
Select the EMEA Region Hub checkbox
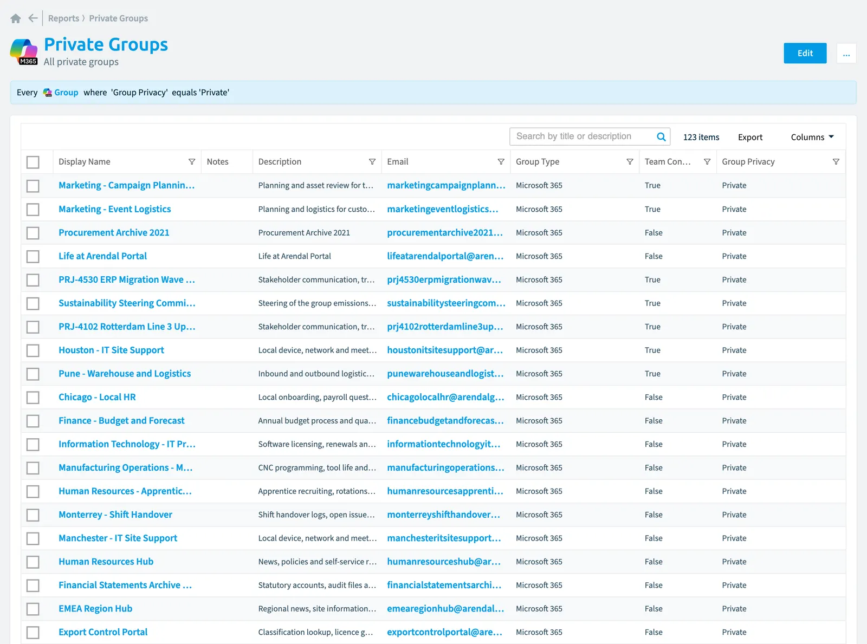coord(33,609)
